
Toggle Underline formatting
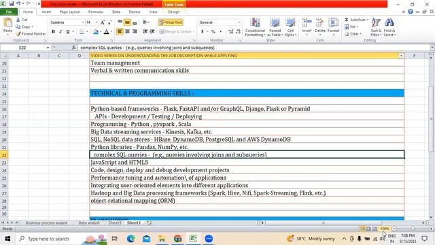click(x=68, y=32)
